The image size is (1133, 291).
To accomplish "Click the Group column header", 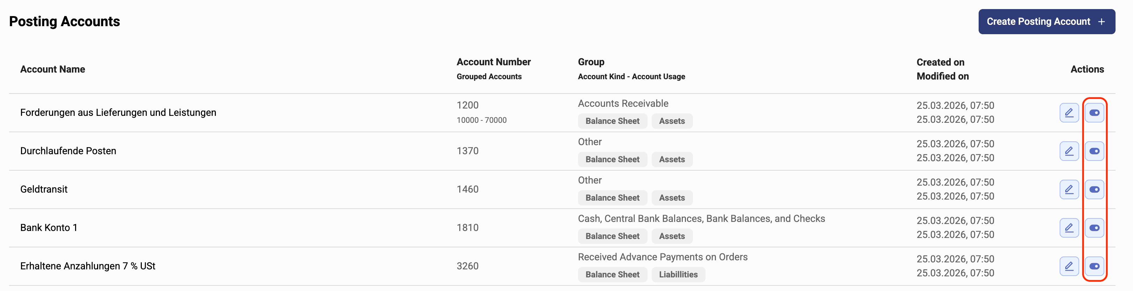I will pyautogui.click(x=591, y=62).
